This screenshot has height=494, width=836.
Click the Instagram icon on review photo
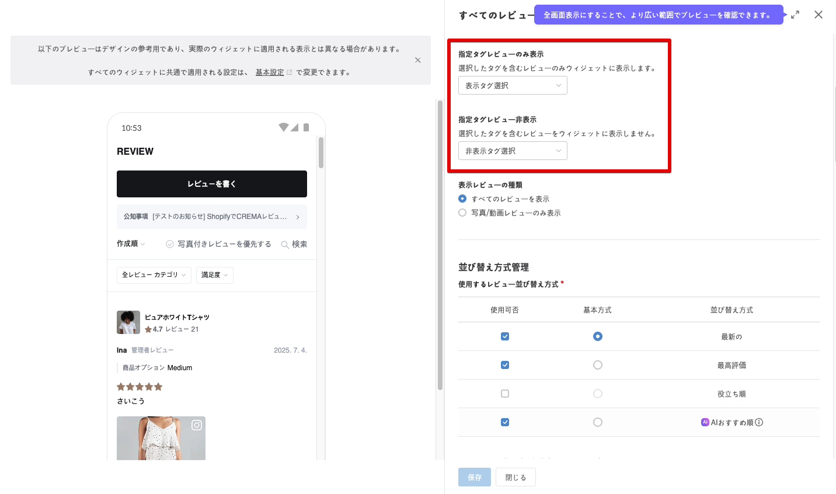pos(197,425)
